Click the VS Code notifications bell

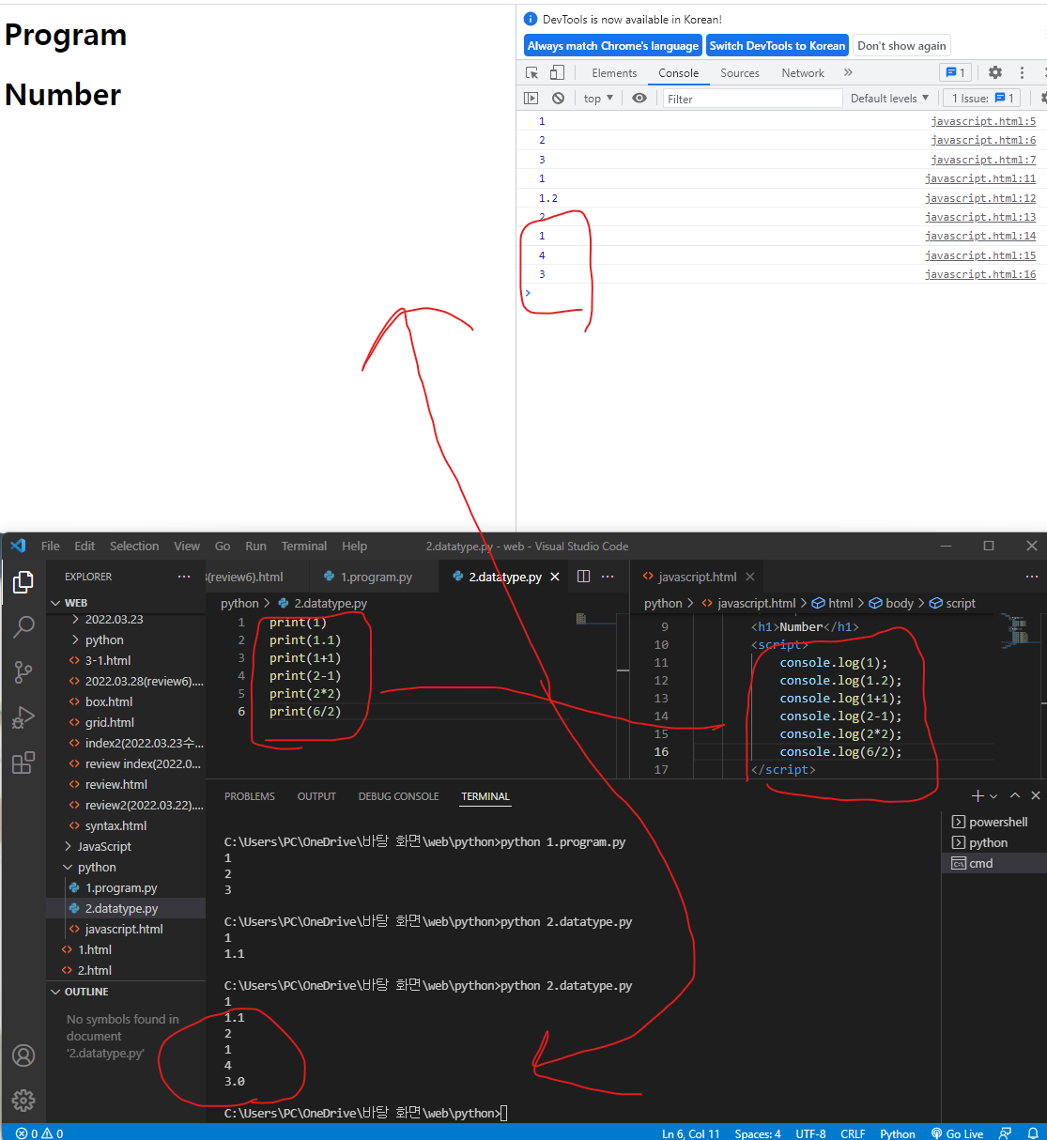pyautogui.click(x=1033, y=1133)
